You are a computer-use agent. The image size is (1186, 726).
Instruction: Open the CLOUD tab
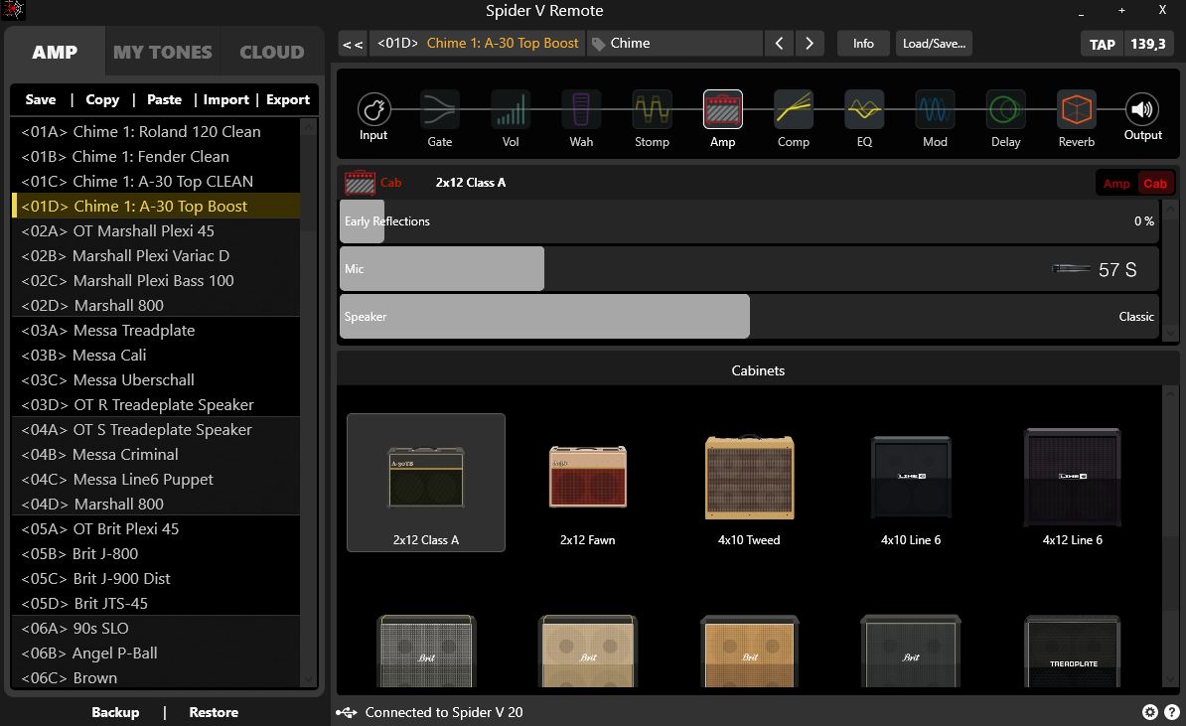point(271,52)
